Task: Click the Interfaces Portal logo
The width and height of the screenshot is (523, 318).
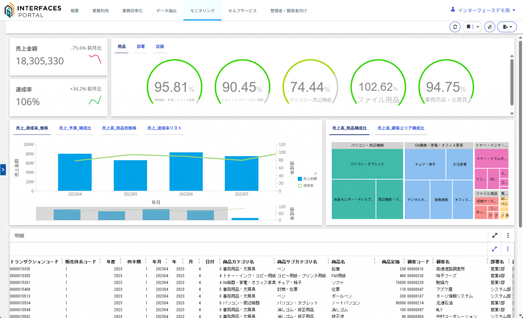Action: [33, 10]
